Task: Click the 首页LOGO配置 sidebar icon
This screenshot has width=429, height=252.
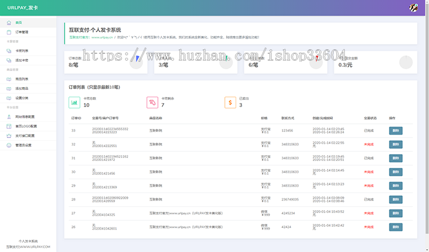Action: 9,126
